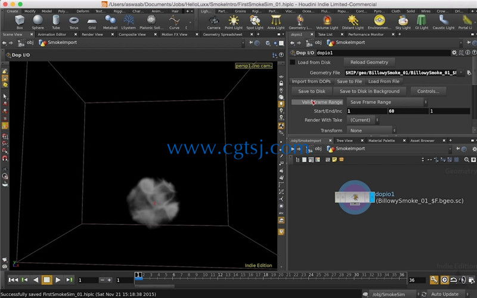Screen dimensions: 477x298
Task: Click Save to Disk button
Action: [x=311, y=91]
